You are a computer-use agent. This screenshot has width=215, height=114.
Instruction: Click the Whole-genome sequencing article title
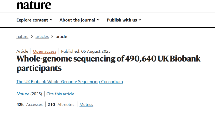[x=109, y=63]
